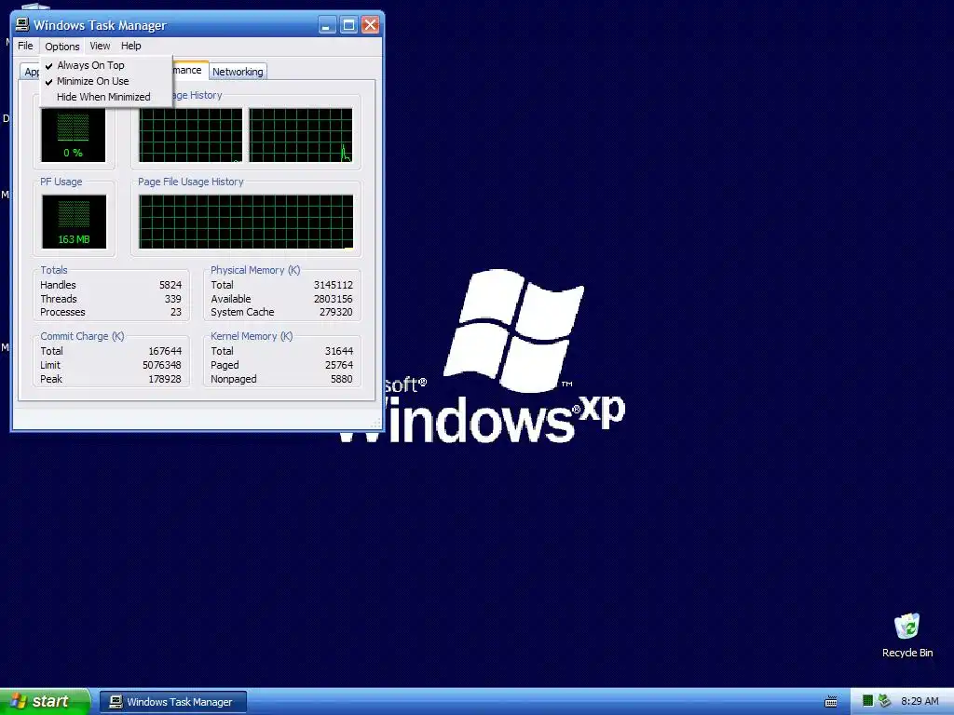This screenshot has height=715, width=954.
Task: Click the Available memory value 2803156
Action: pos(333,299)
